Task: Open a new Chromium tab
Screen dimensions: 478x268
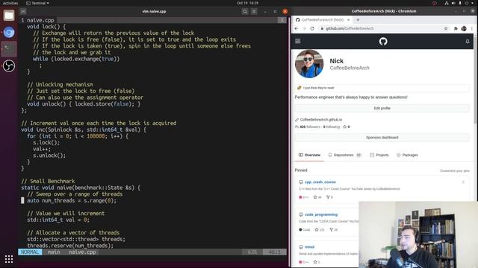Action: 358,20
